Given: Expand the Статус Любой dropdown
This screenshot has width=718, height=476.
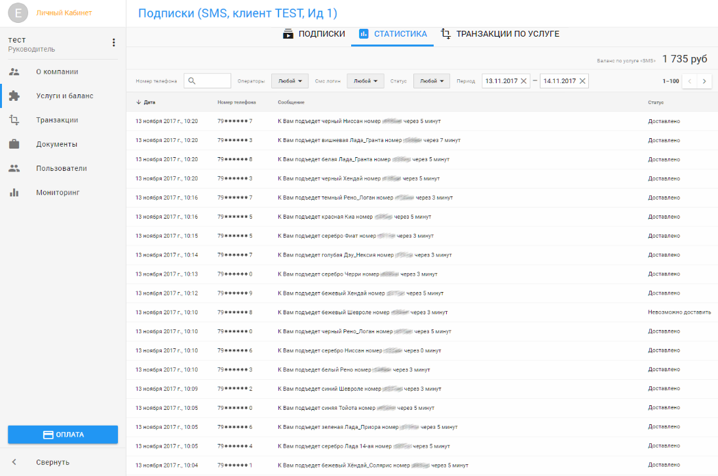Looking at the screenshot, I should [431, 81].
